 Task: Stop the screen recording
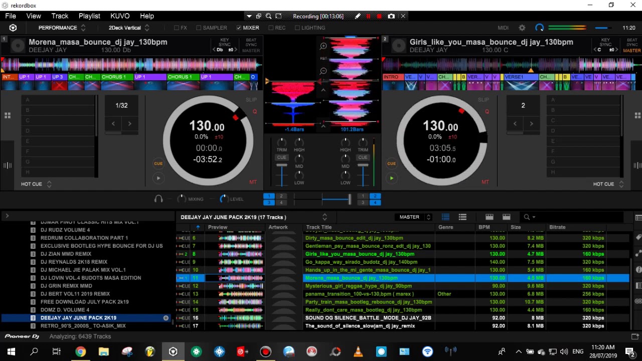[379, 16]
